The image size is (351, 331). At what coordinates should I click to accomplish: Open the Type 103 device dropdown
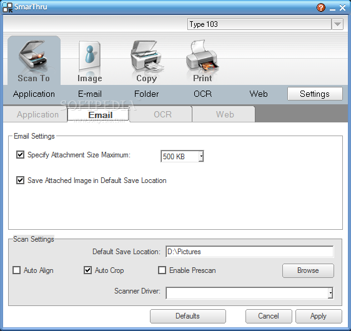point(337,24)
